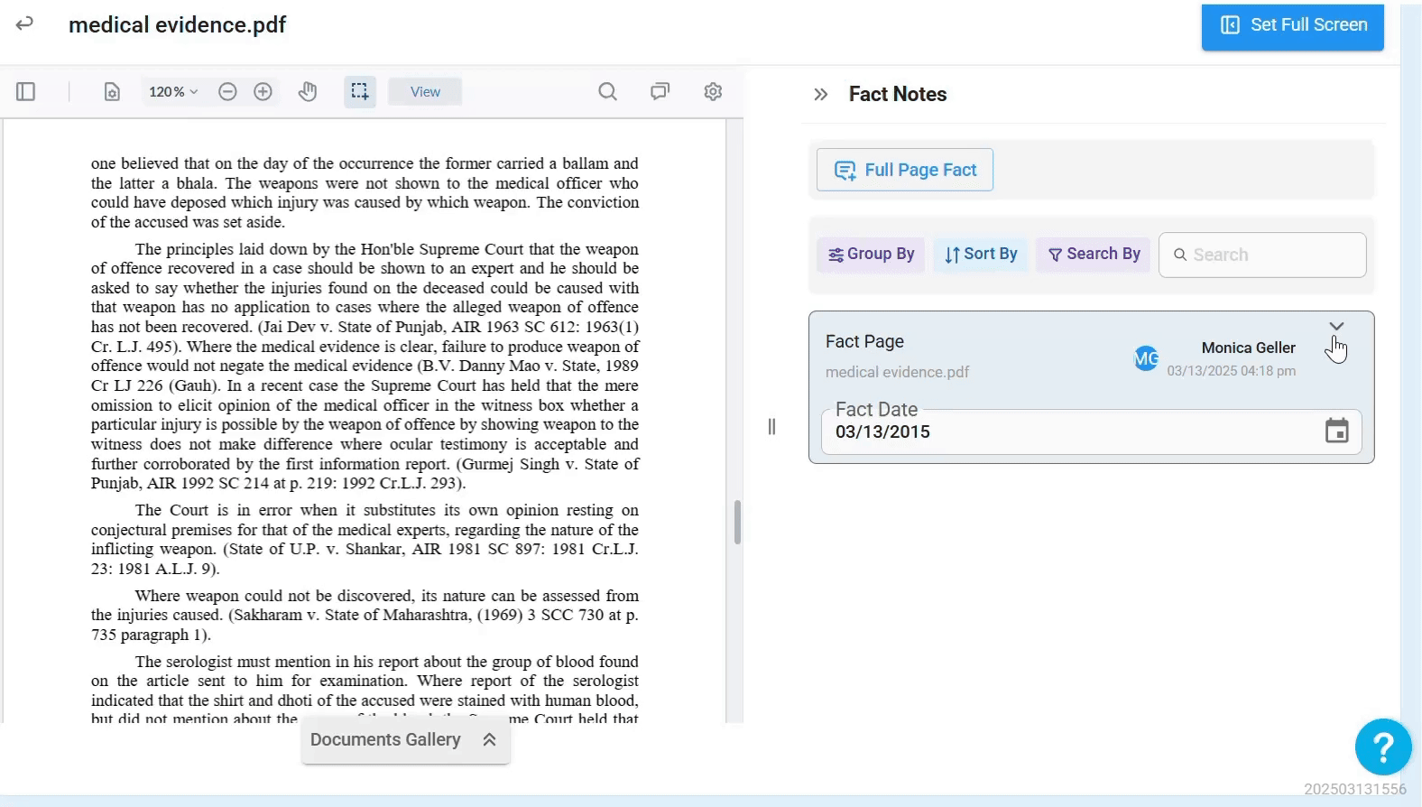Viewport: 1422px width, 807px height.
Task: Toggle the area selection tool
Action: click(359, 91)
